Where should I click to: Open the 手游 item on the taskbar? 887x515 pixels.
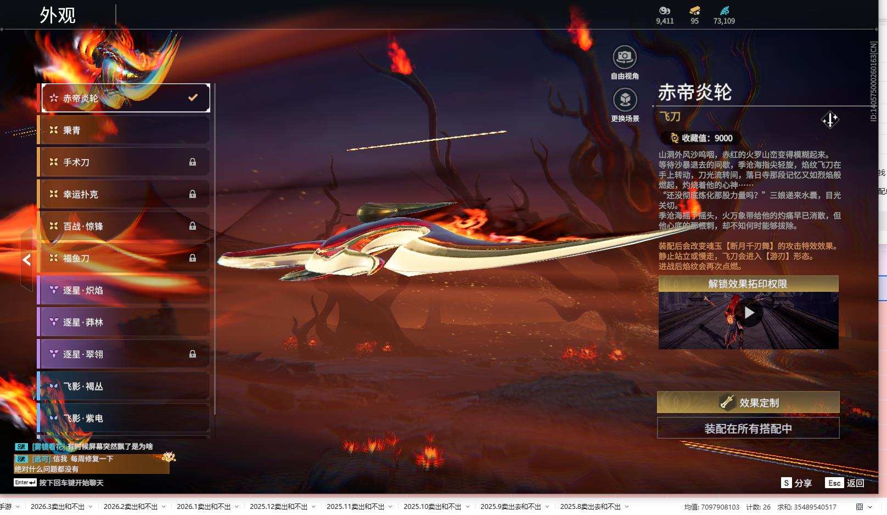point(7,507)
